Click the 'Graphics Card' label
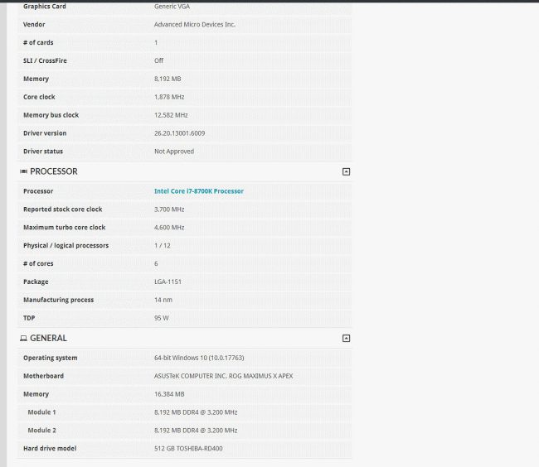 click(x=44, y=6)
